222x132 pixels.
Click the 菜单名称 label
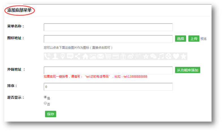click(x=16, y=26)
